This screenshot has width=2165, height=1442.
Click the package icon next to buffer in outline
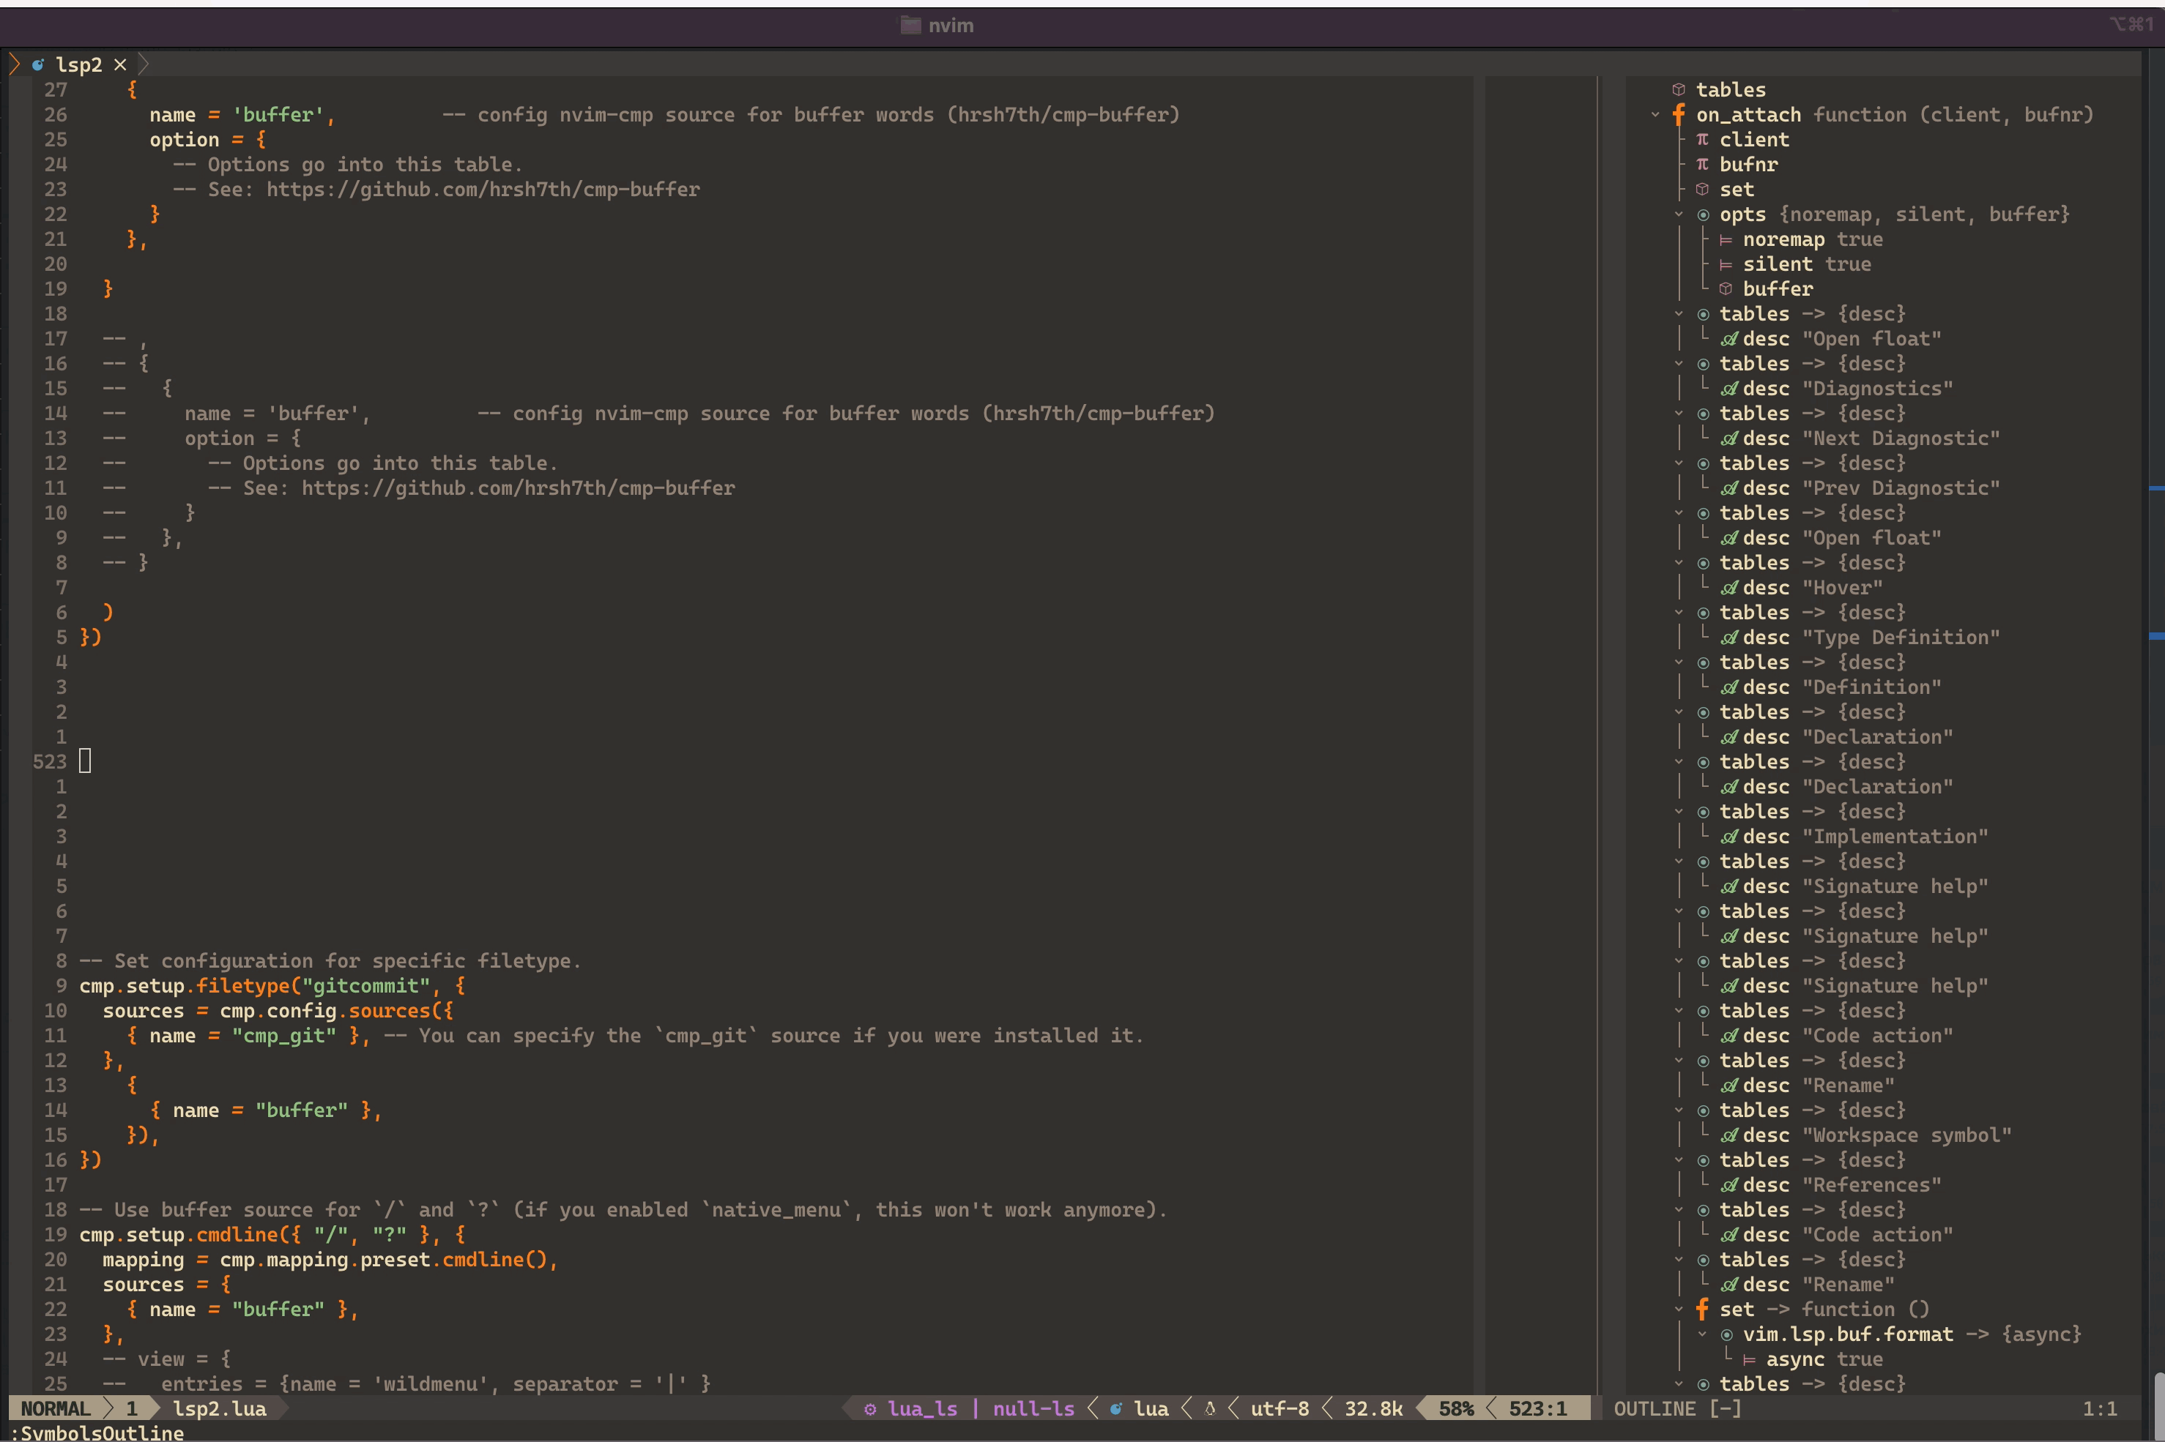1726,289
